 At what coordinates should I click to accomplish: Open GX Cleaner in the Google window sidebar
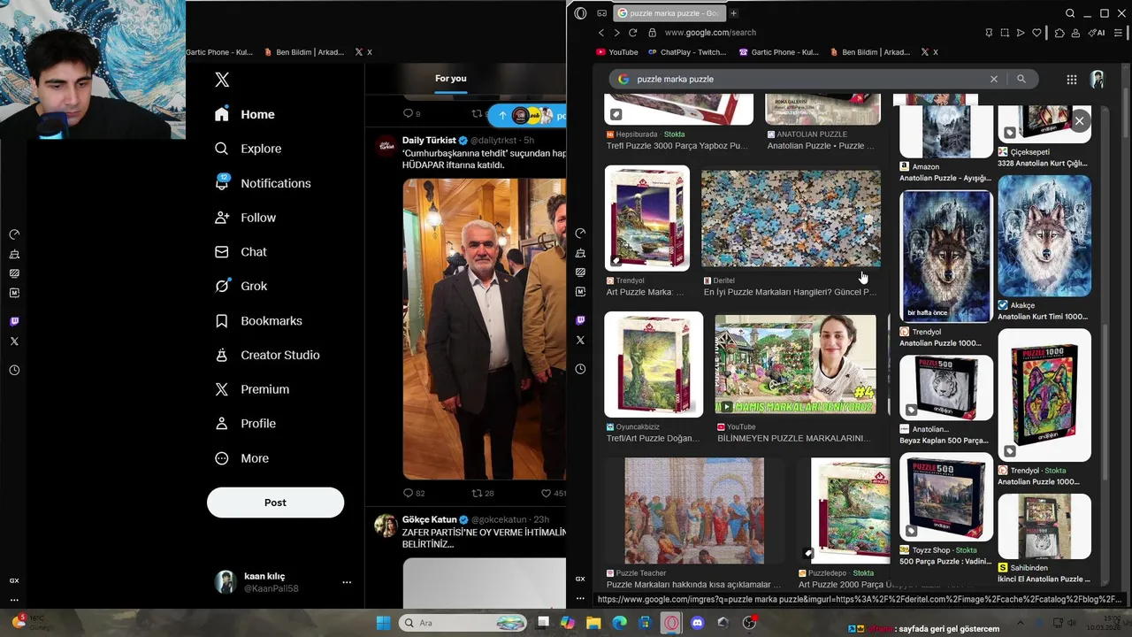(x=580, y=253)
